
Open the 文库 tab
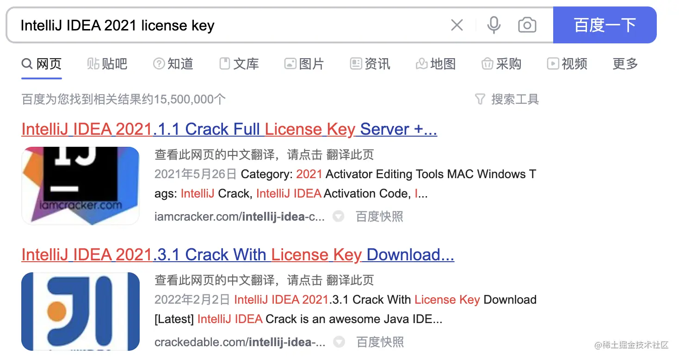[x=239, y=64]
